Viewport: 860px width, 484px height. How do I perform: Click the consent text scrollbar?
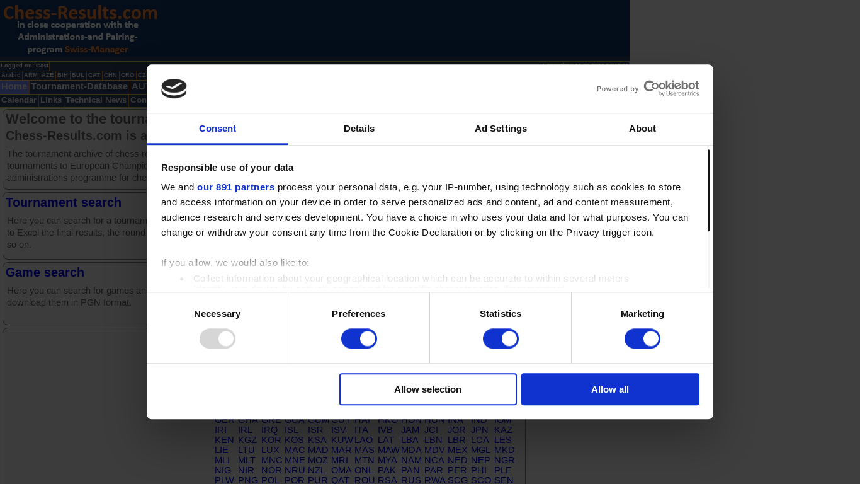tap(709, 190)
